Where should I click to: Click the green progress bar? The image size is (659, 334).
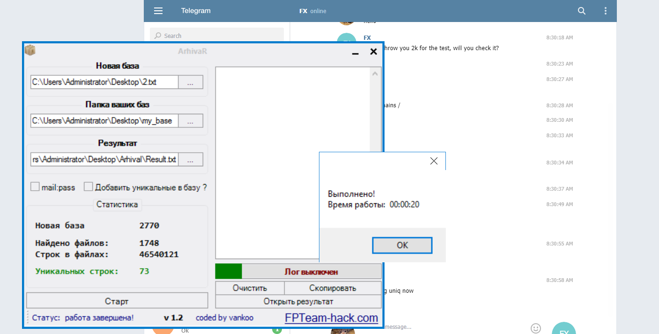pyautogui.click(x=229, y=272)
